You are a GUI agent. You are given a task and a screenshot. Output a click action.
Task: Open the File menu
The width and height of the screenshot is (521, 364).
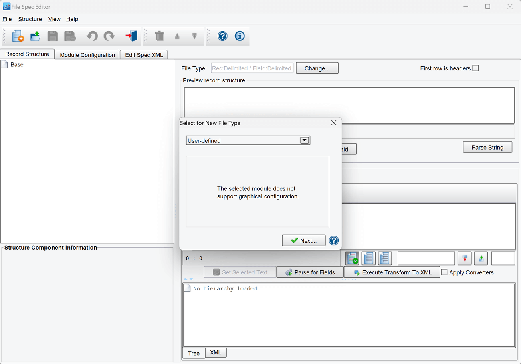click(7, 19)
